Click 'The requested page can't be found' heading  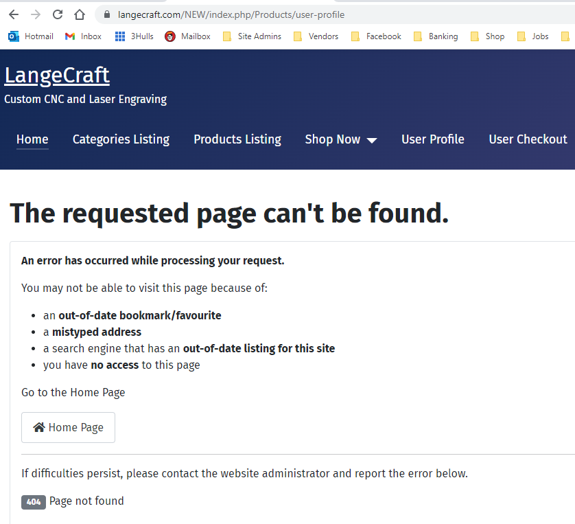coord(229,213)
